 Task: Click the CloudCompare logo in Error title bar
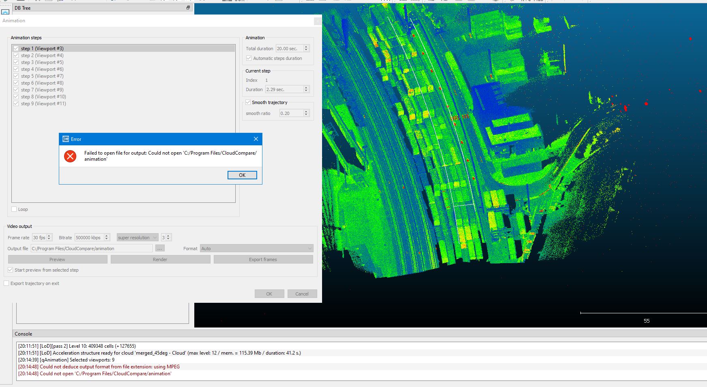click(x=66, y=139)
